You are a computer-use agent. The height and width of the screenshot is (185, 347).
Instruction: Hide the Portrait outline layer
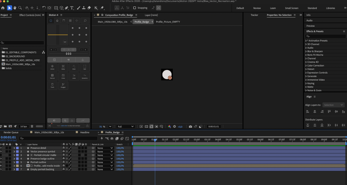tap(1, 162)
